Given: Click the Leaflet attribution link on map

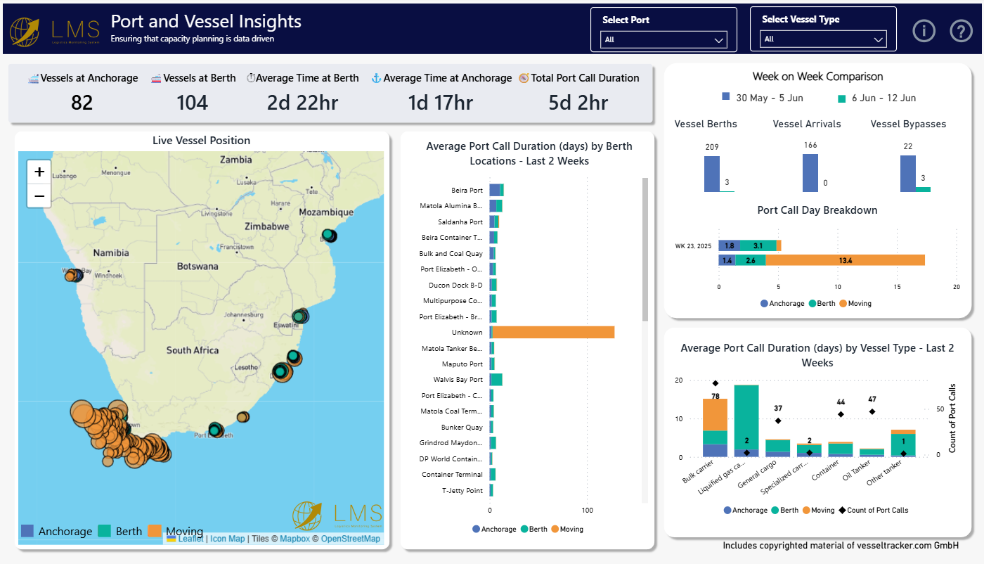Looking at the screenshot, I should click(x=190, y=539).
